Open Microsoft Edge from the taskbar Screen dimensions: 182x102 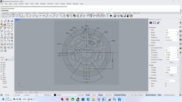88,99
